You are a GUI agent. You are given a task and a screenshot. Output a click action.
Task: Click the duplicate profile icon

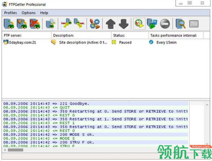(x=51, y=24)
